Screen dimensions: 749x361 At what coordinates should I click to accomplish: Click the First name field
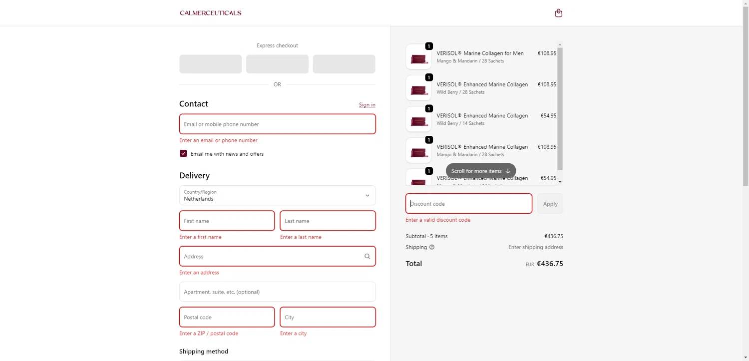(227, 221)
